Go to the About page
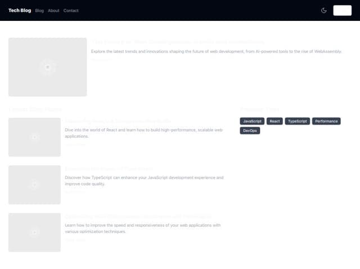This screenshot has height=269, width=360. (x=53, y=11)
